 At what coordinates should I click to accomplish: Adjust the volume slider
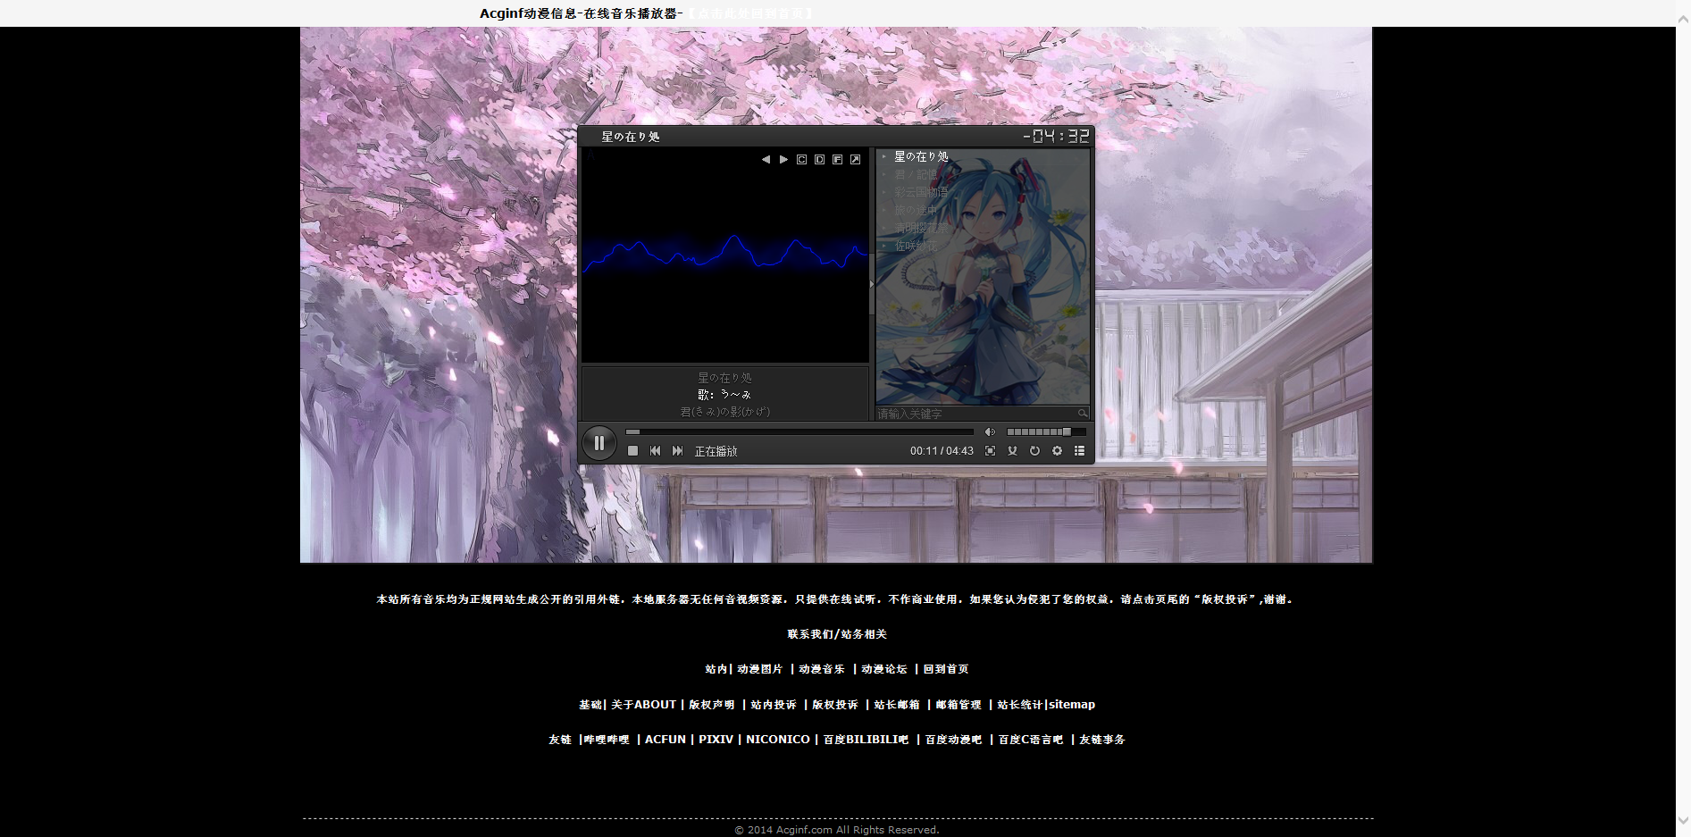point(1045,432)
